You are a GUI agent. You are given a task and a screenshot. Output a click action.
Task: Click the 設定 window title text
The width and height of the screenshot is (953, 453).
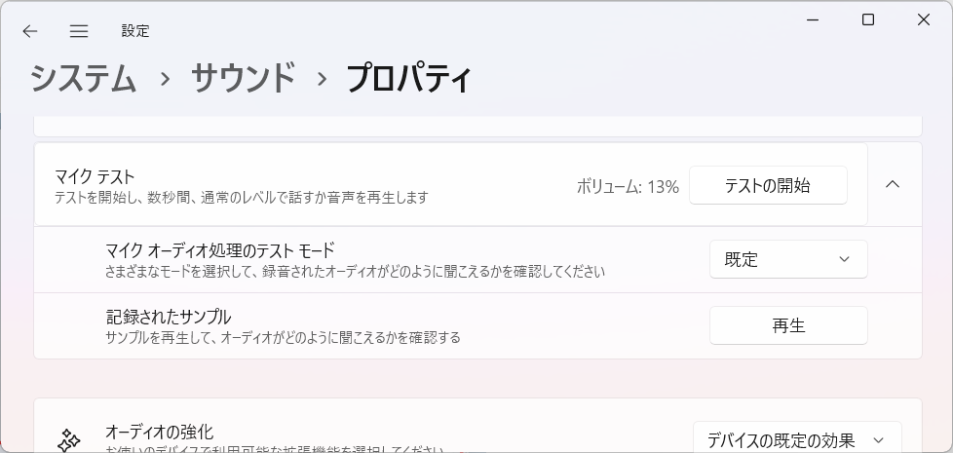[x=135, y=31]
